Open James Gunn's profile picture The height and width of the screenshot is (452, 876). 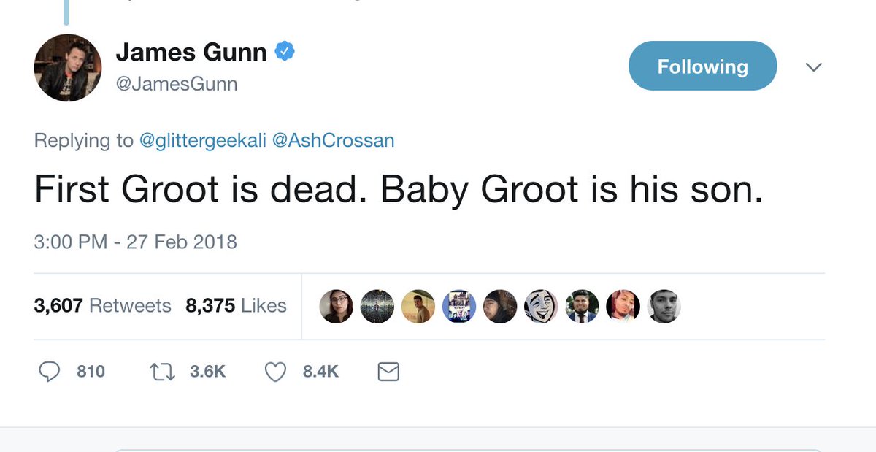coord(67,67)
